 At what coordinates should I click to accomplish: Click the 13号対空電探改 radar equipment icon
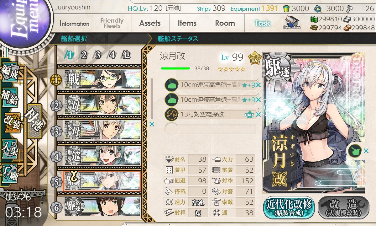(x=171, y=114)
